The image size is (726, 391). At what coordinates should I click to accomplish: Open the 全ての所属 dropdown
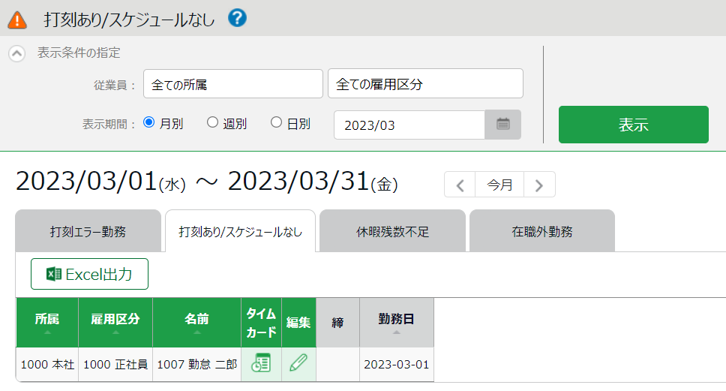[x=232, y=84]
